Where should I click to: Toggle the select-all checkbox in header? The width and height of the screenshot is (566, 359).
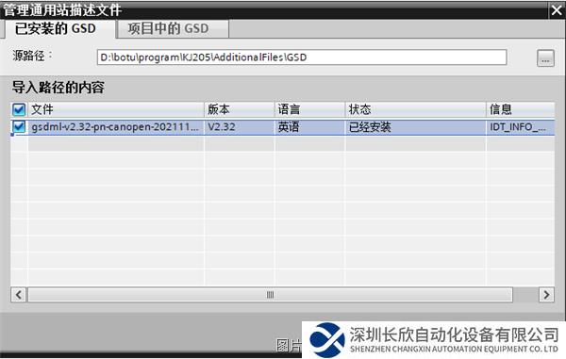pyautogui.click(x=19, y=109)
